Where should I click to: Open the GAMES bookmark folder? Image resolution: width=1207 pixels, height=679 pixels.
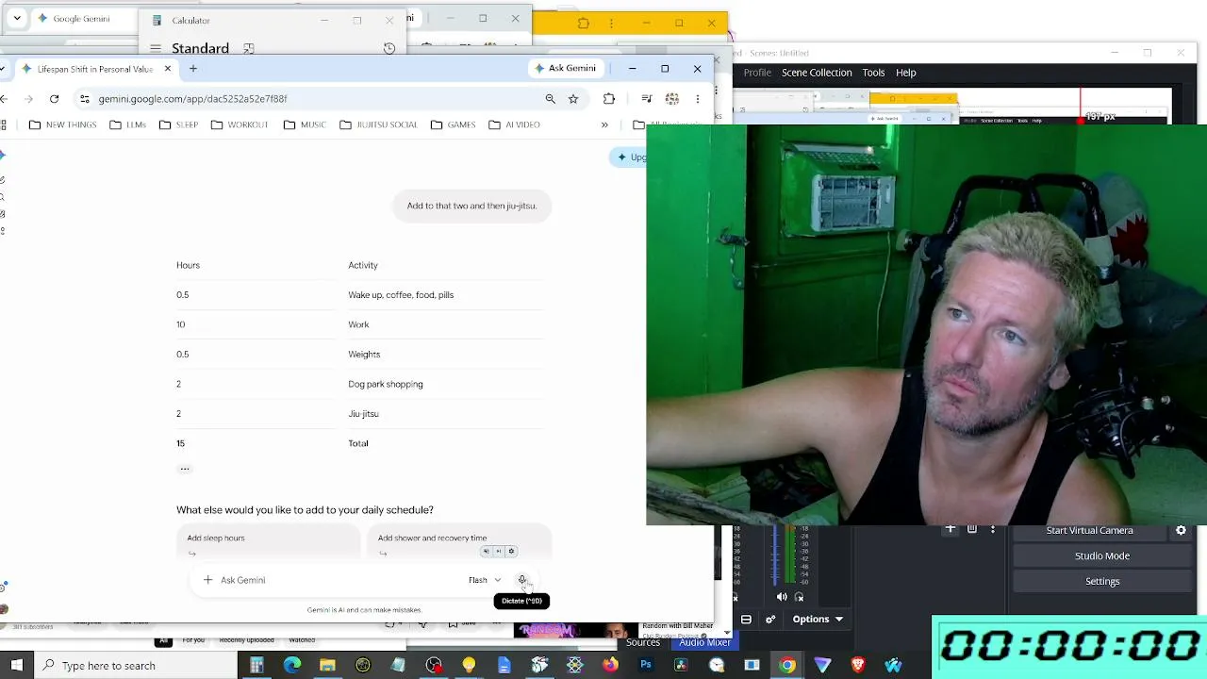tap(453, 124)
